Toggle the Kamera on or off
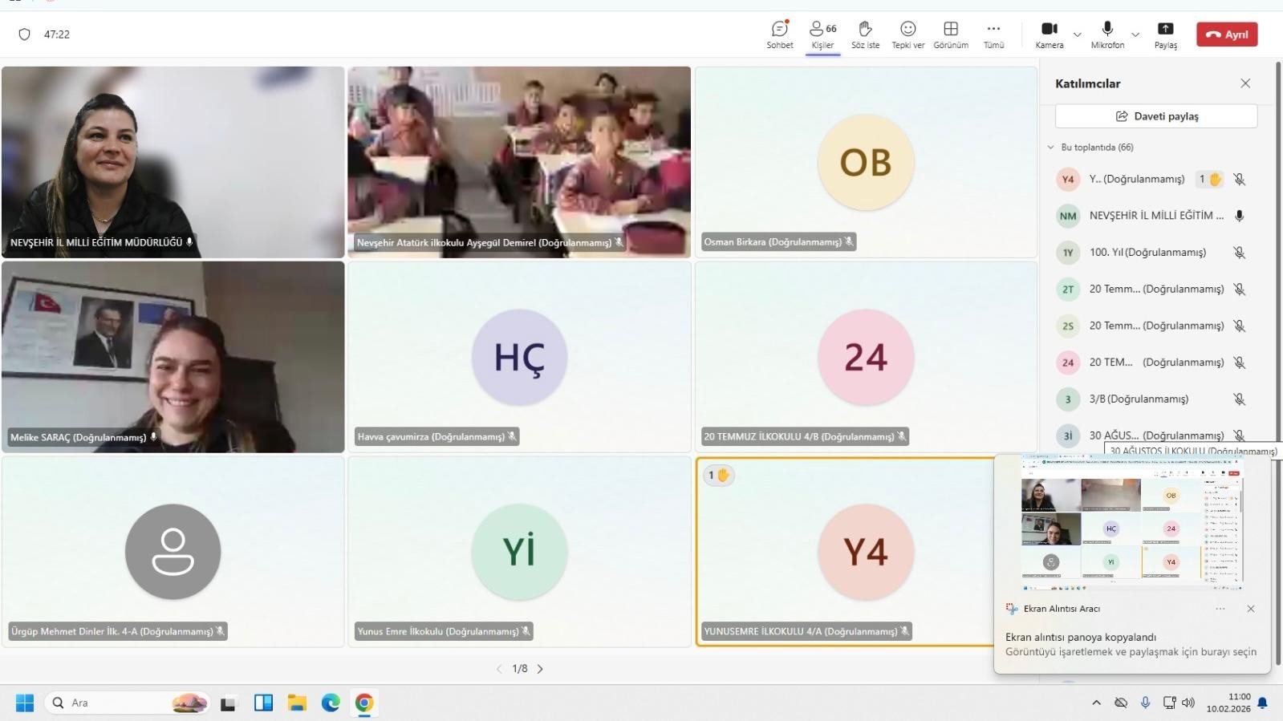This screenshot has width=1283, height=721. [x=1049, y=34]
